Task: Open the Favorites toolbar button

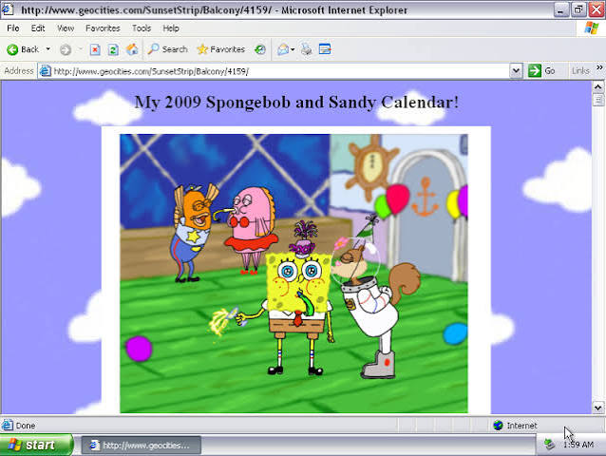Action: pyautogui.click(x=221, y=49)
